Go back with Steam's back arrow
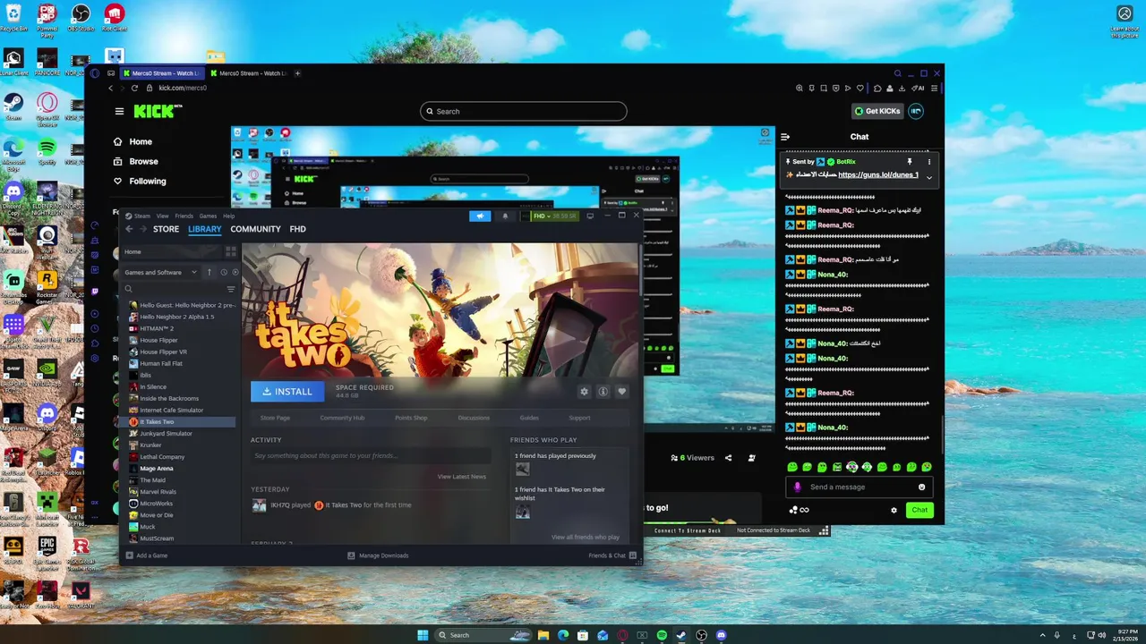Screen dimensions: 1146x644 pyautogui.click(x=129, y=229)
